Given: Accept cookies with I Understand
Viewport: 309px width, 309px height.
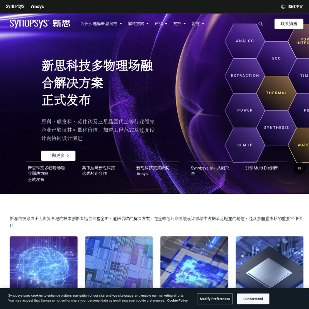Looking at the screenshot, I should click(253, 299).
